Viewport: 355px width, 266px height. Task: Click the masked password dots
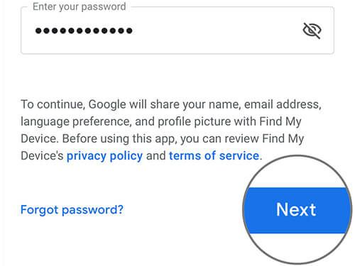84,31
